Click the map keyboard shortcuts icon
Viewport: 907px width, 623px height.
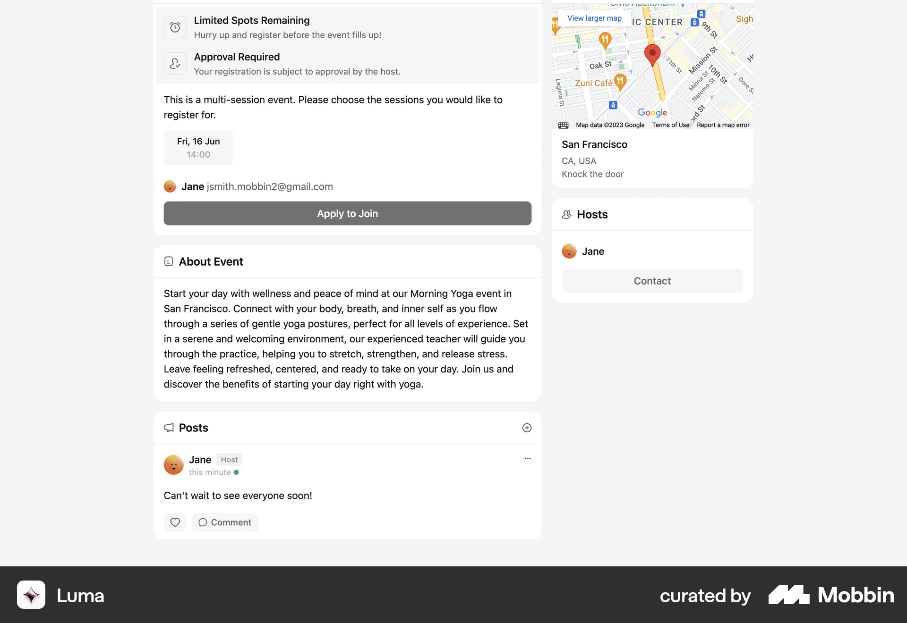(563, 125)
